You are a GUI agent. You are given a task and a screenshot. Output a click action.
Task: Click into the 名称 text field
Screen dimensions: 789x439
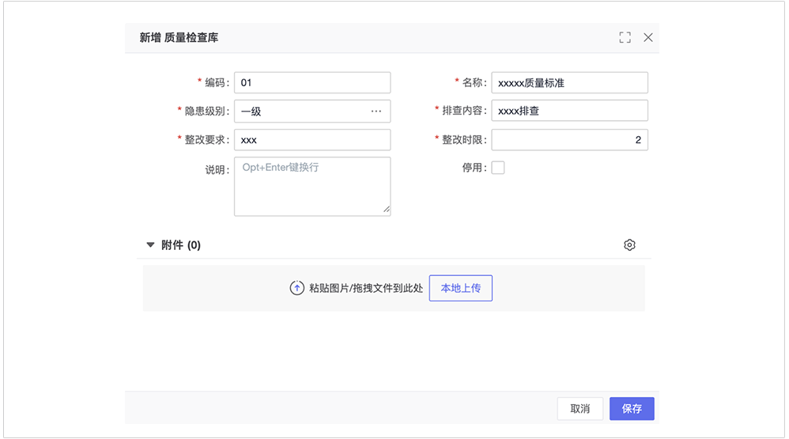tap(569, 83)
